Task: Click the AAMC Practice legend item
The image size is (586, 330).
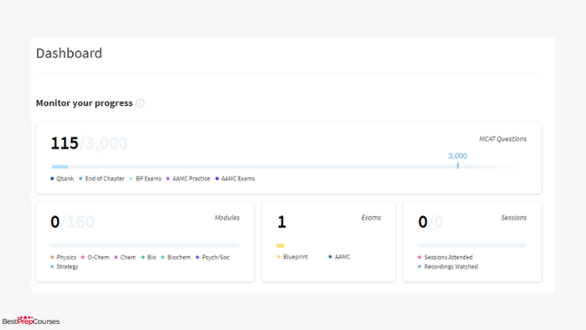Action: [x=188, y=179]
